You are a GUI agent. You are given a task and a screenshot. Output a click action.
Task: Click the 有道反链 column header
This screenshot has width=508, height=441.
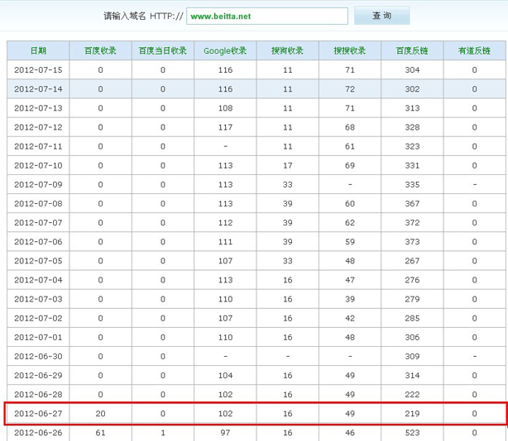coord(474,51)
